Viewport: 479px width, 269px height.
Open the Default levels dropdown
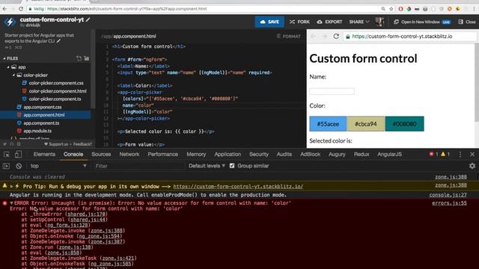[207, 166]
